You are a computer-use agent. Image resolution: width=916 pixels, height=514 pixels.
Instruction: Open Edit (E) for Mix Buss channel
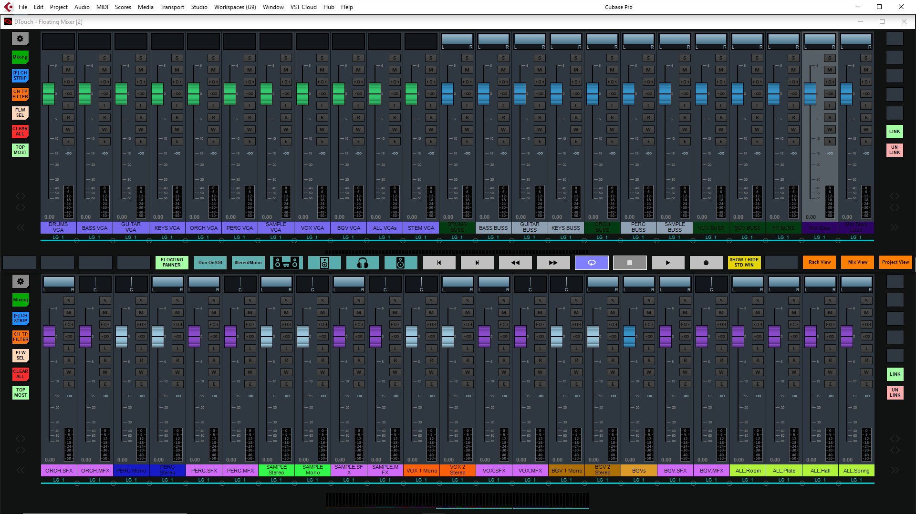point(830,141)
